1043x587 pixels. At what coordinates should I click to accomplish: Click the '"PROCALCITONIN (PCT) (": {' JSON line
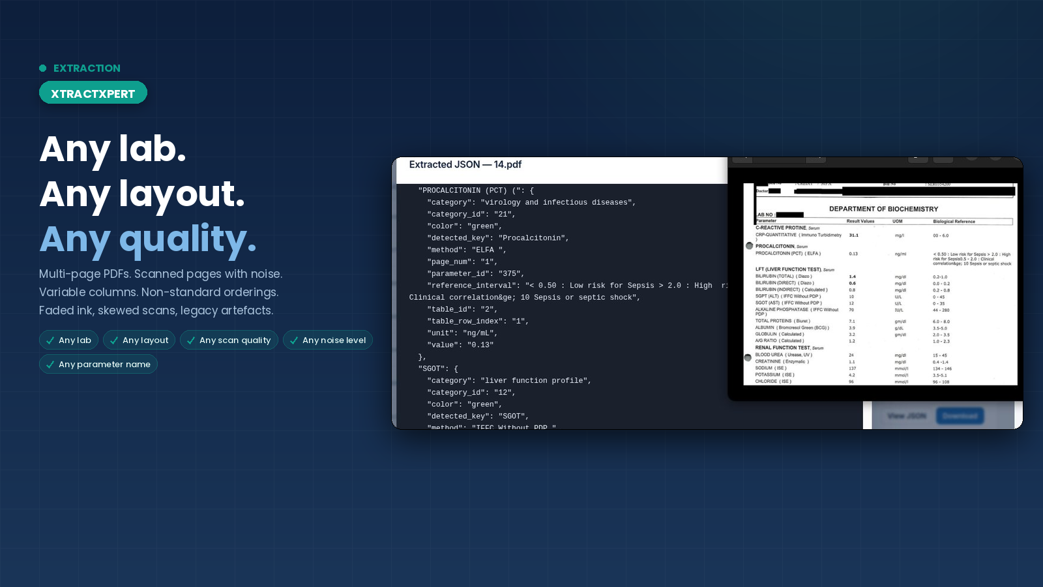click(476, 190)
